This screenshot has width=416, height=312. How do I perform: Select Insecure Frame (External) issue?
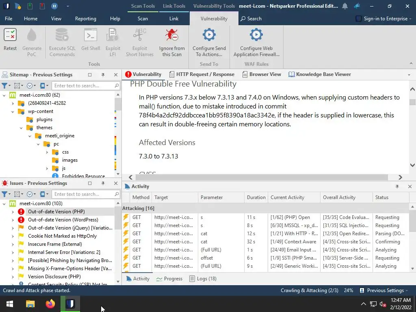pos(55,244)
